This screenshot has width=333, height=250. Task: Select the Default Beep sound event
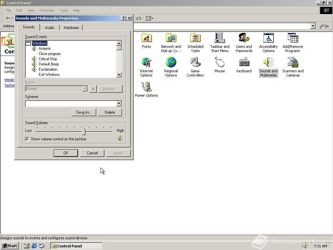click(x=49, y=64)
